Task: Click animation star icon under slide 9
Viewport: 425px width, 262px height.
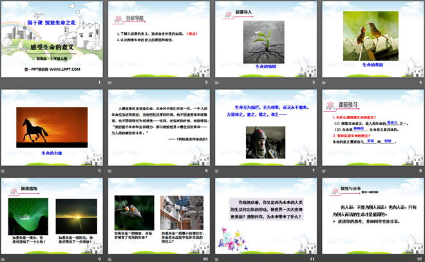Action: [x=3, y=259]
